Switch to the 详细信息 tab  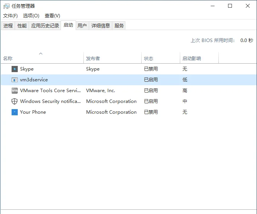tap(101, 26)
